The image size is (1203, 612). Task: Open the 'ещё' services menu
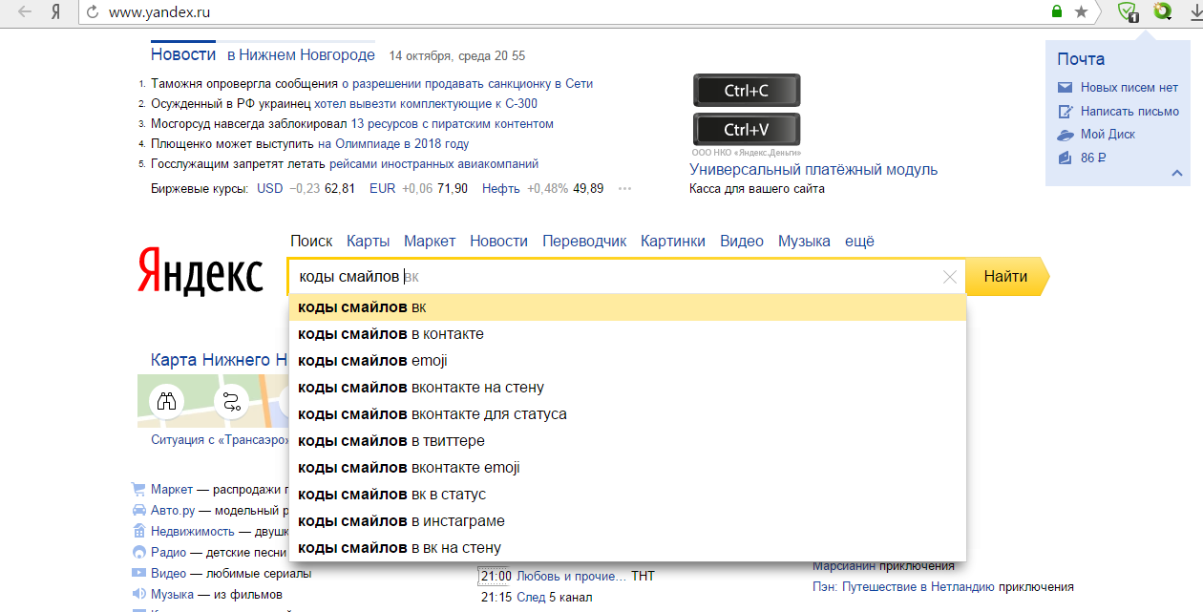click(859, 241)
